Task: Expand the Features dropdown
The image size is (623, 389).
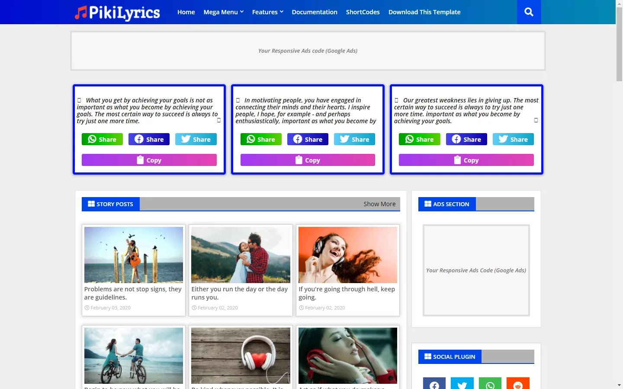Action: (268, 12)
